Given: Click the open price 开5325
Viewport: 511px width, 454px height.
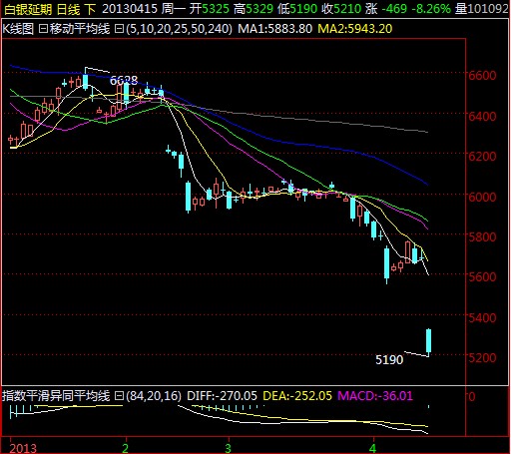Looking at the screenshot, I should [210, 9].
